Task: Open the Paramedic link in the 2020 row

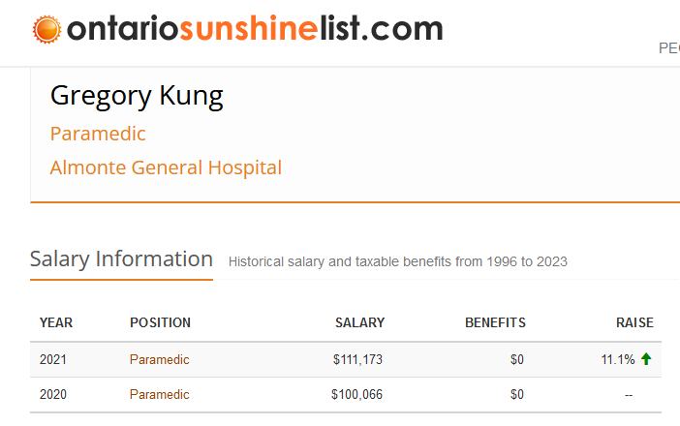Action: 160,394
